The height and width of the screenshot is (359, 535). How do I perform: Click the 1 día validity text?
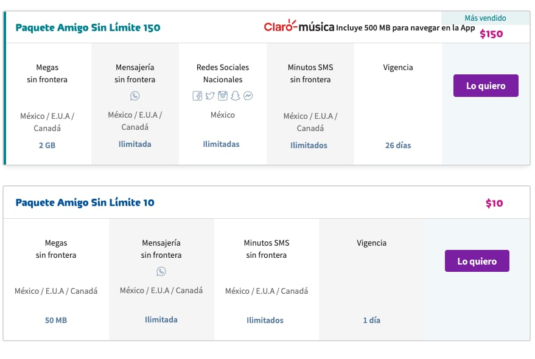coord(371,320)
